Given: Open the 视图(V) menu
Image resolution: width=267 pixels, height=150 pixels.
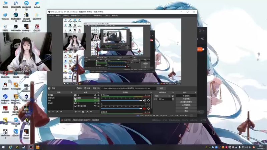Looking at the screenshot, I should 66,15.
